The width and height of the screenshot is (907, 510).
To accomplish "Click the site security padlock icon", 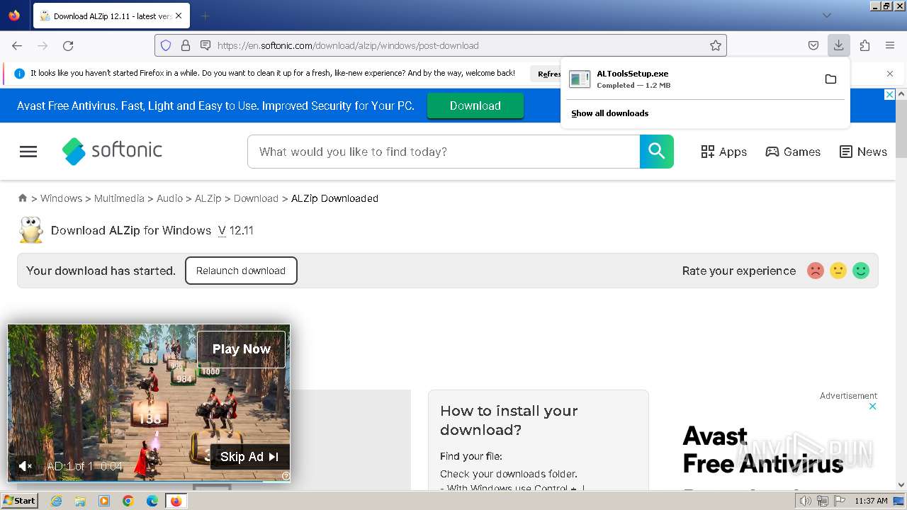I will point(186,45).
